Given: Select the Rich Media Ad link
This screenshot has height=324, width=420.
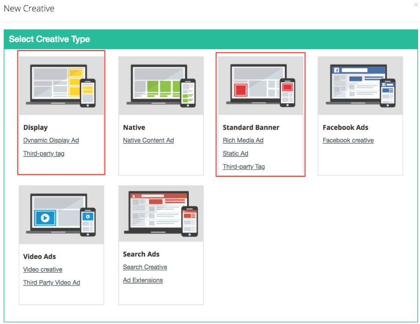Looking at the screenshot, I should (x=243, y=140).
